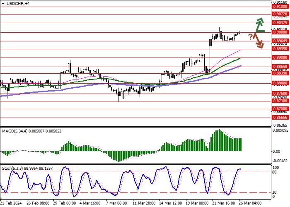Click the Stochastic 20 level scale label
The height and width of the screenshot is (207, 290).
[274, 193]
